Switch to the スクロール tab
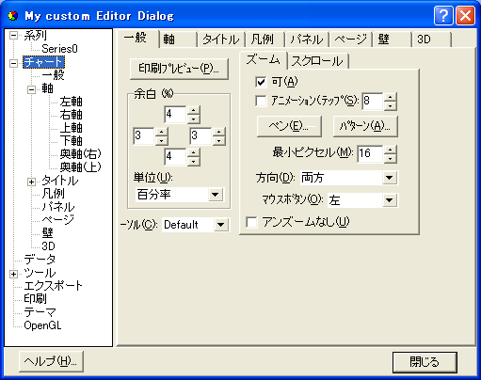481x380 pixels. (317, 61)
